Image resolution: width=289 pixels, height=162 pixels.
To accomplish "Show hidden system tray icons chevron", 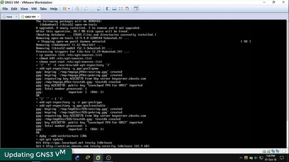I will pos(241,158).
